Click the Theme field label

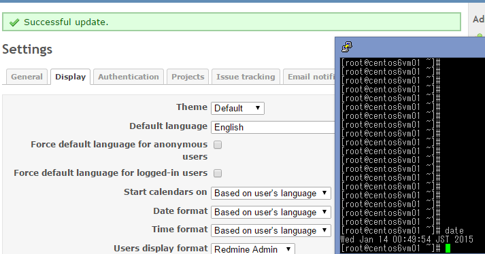pos(192,107)
